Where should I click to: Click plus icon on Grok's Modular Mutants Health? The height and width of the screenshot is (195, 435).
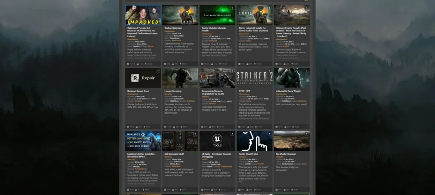click(232, 8)
